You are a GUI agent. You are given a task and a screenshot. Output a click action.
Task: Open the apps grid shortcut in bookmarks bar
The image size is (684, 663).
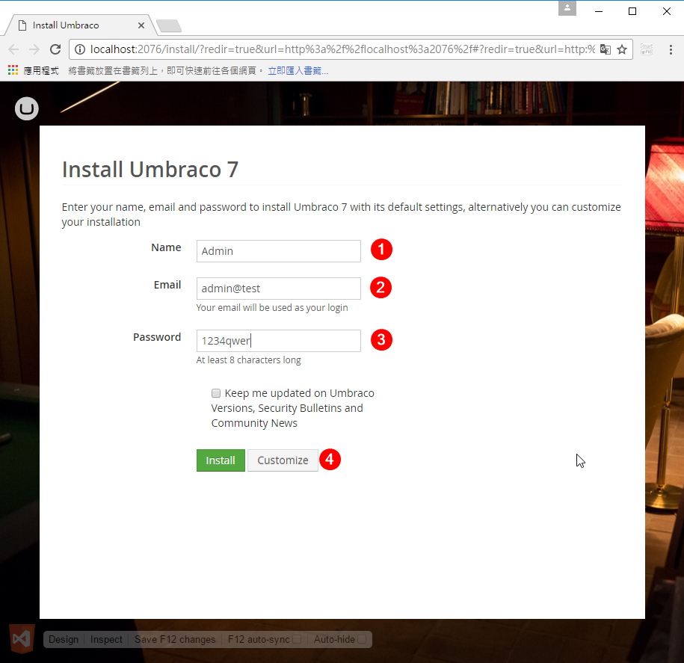point(13,70)
